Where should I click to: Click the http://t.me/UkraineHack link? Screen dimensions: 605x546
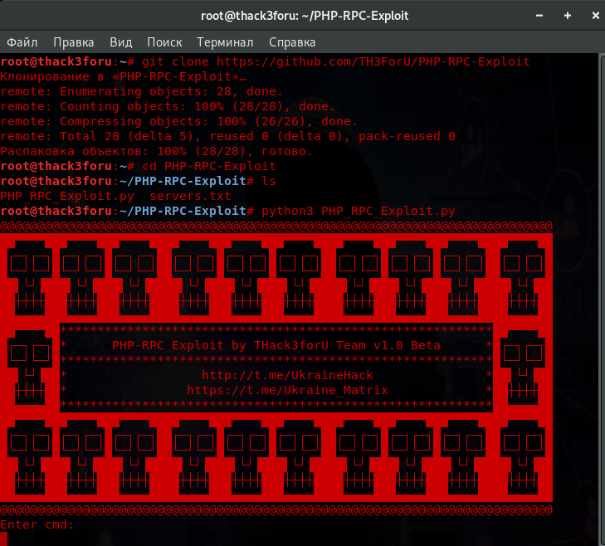pos(287,375)
